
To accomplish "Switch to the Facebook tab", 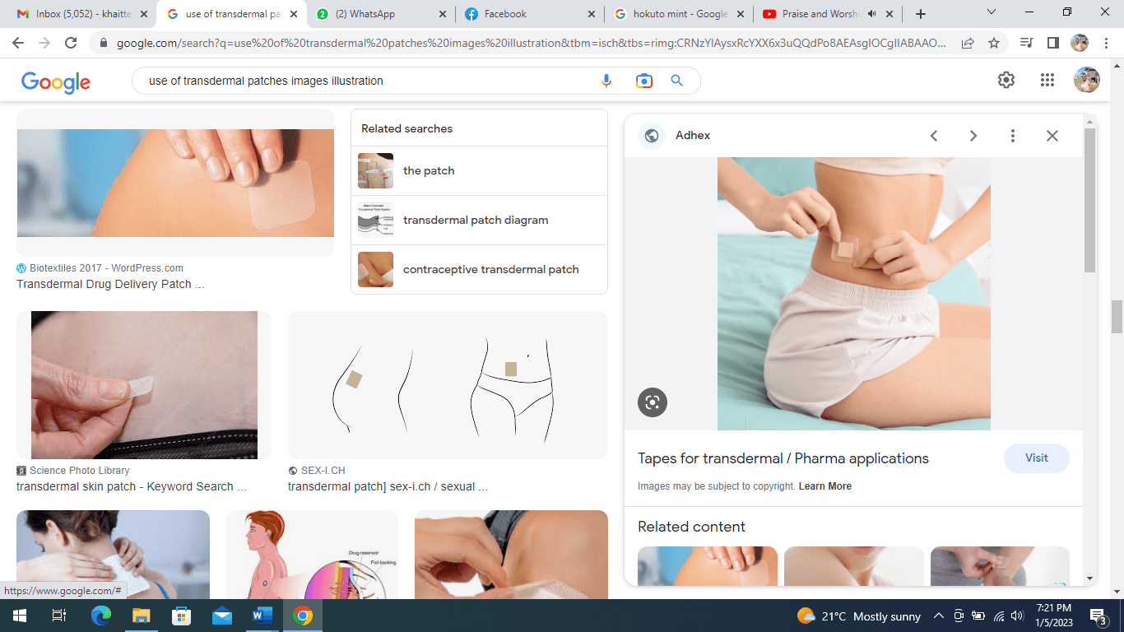I will pyautogui.click(x=505, y=14).
